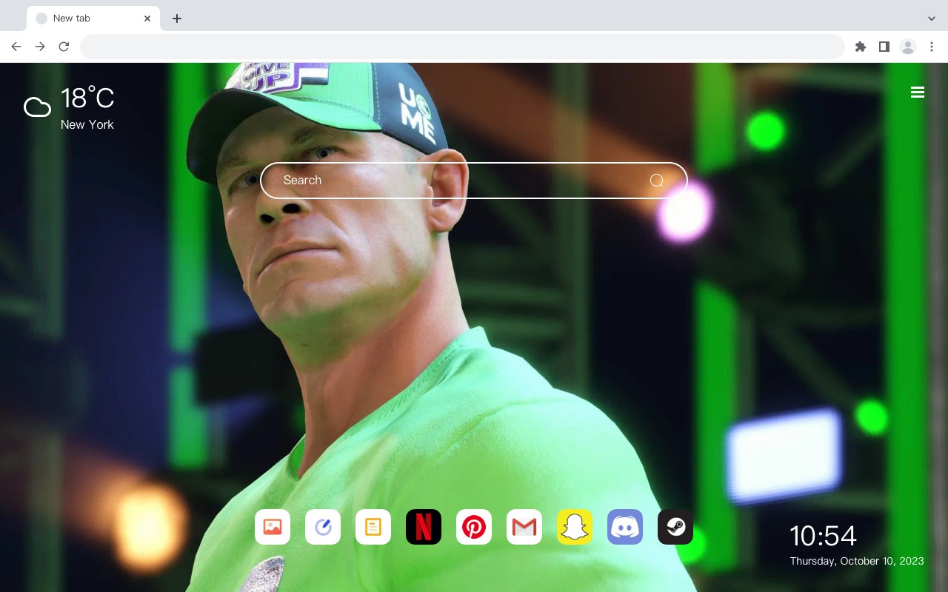
Task: Open the Discord shortcut
Action: (625, 527)
